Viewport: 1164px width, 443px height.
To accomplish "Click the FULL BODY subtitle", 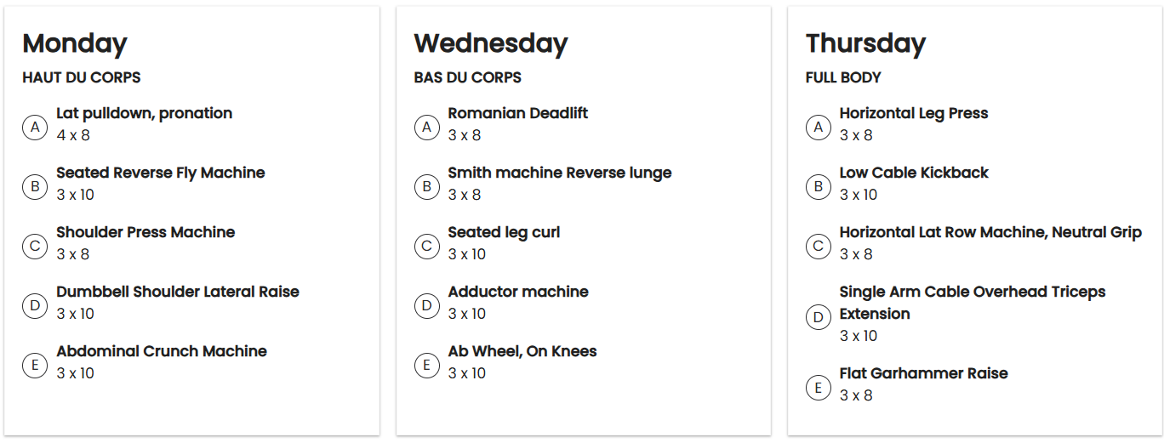I will point(843,77).
